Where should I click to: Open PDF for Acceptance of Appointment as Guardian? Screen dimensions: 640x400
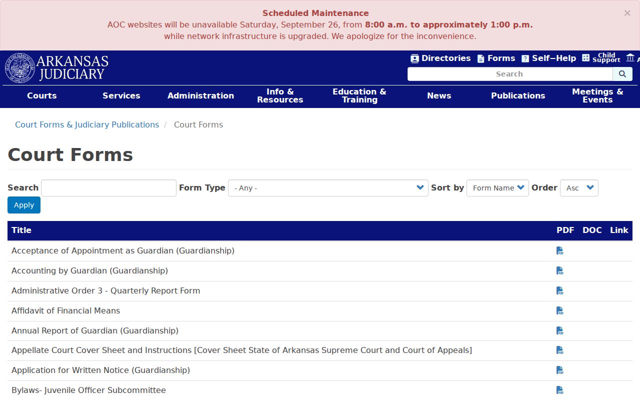(x=560, y=250)
